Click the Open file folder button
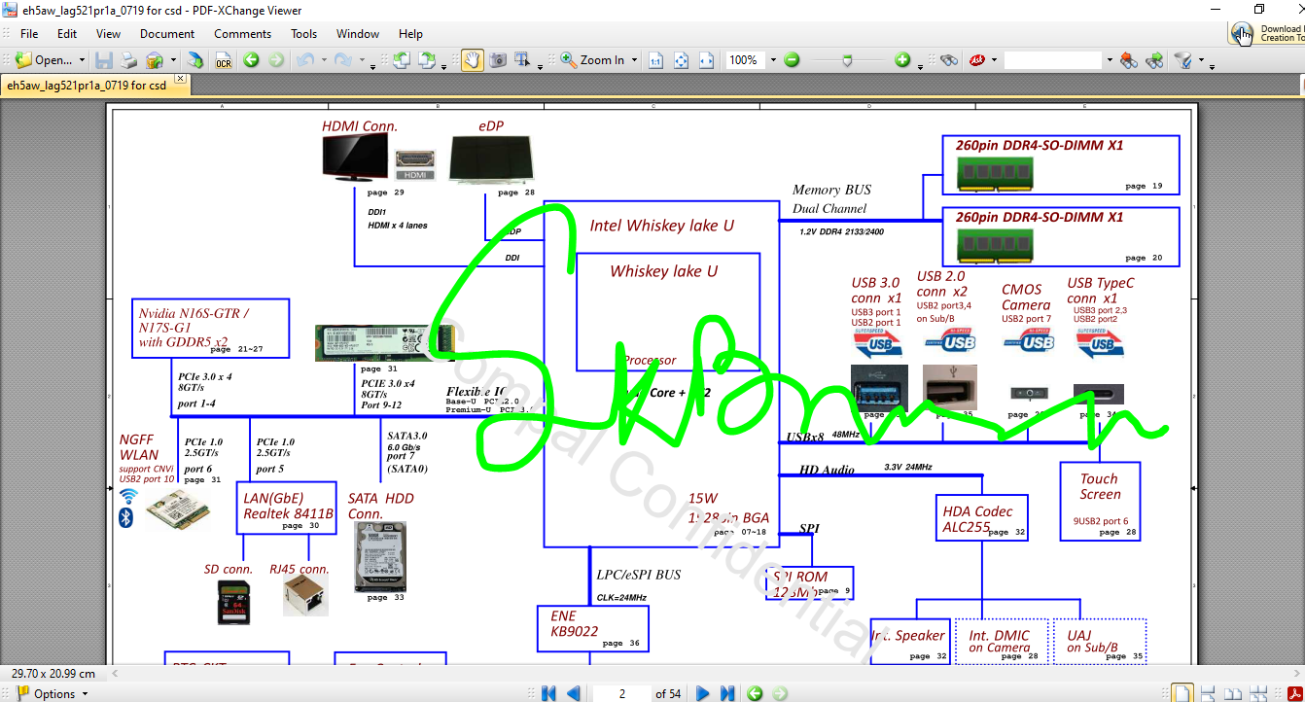Viewport: 1305px width, 702px height. tap(44, 60)
